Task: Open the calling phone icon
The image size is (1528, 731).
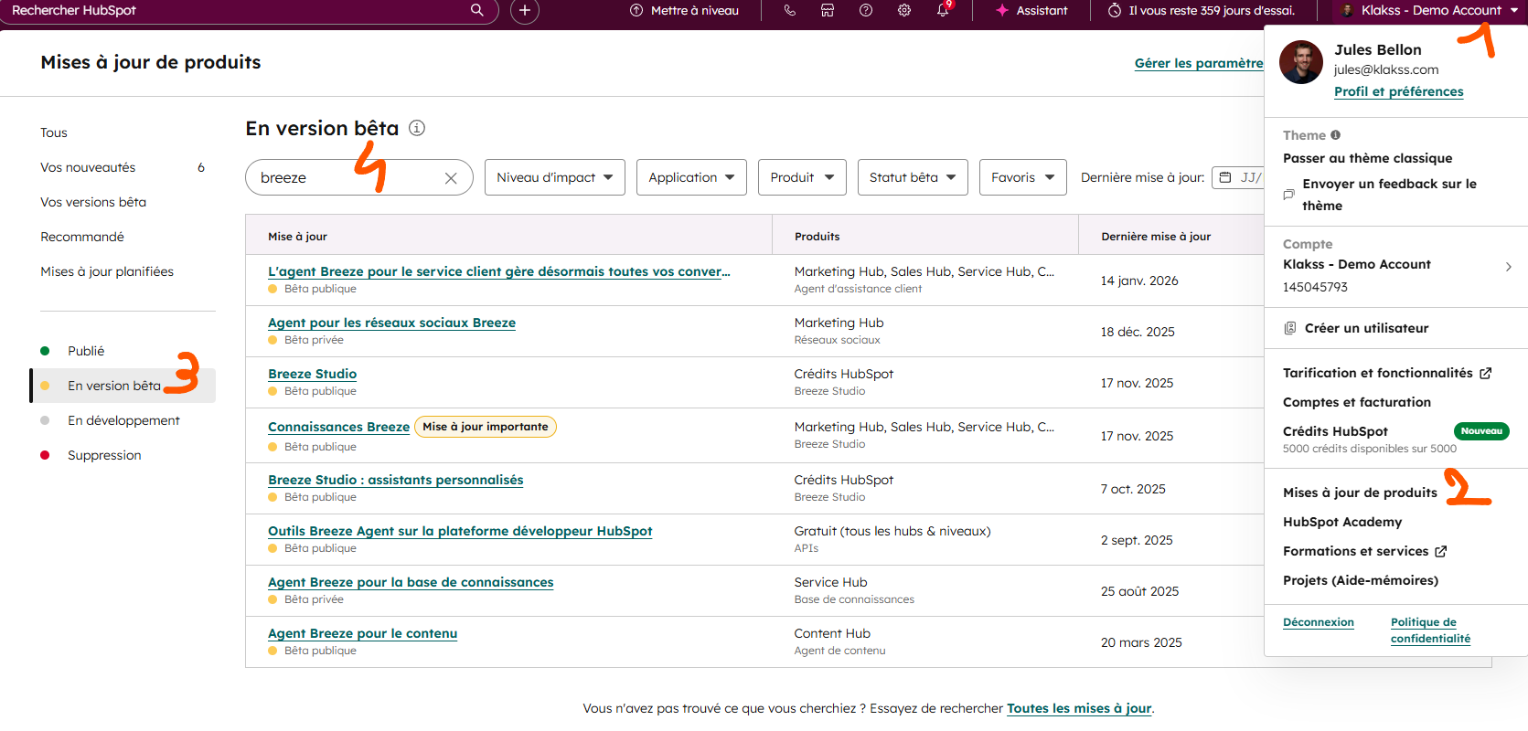Action: point(790,10)
